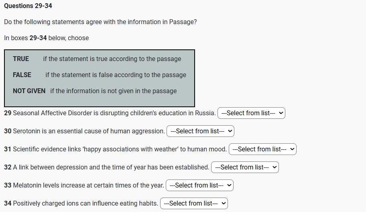Click the 'statement is true according to' description

click(112, 59)
